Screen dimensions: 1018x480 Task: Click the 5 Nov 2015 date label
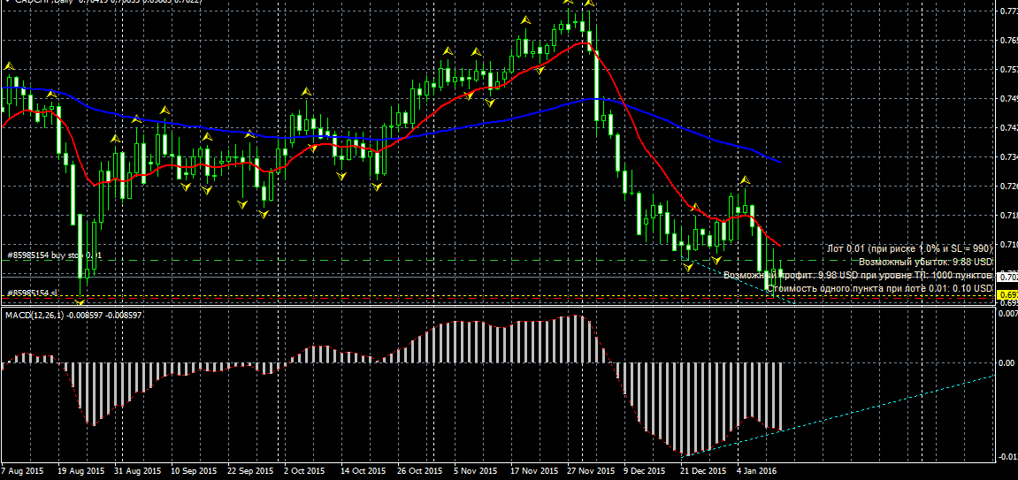(x=475, y=470)
